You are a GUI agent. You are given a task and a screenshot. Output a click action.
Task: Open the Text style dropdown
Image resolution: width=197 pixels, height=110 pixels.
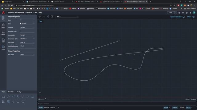click(x=27, y=42)
